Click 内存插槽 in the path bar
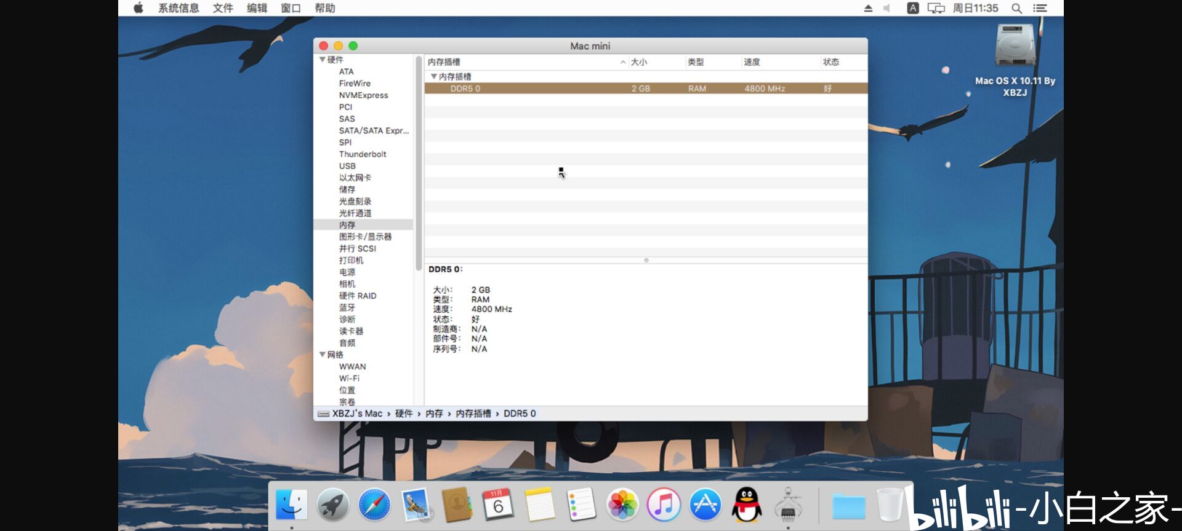The height and width of the screenshot is (531, 1182). coord(473,414)
